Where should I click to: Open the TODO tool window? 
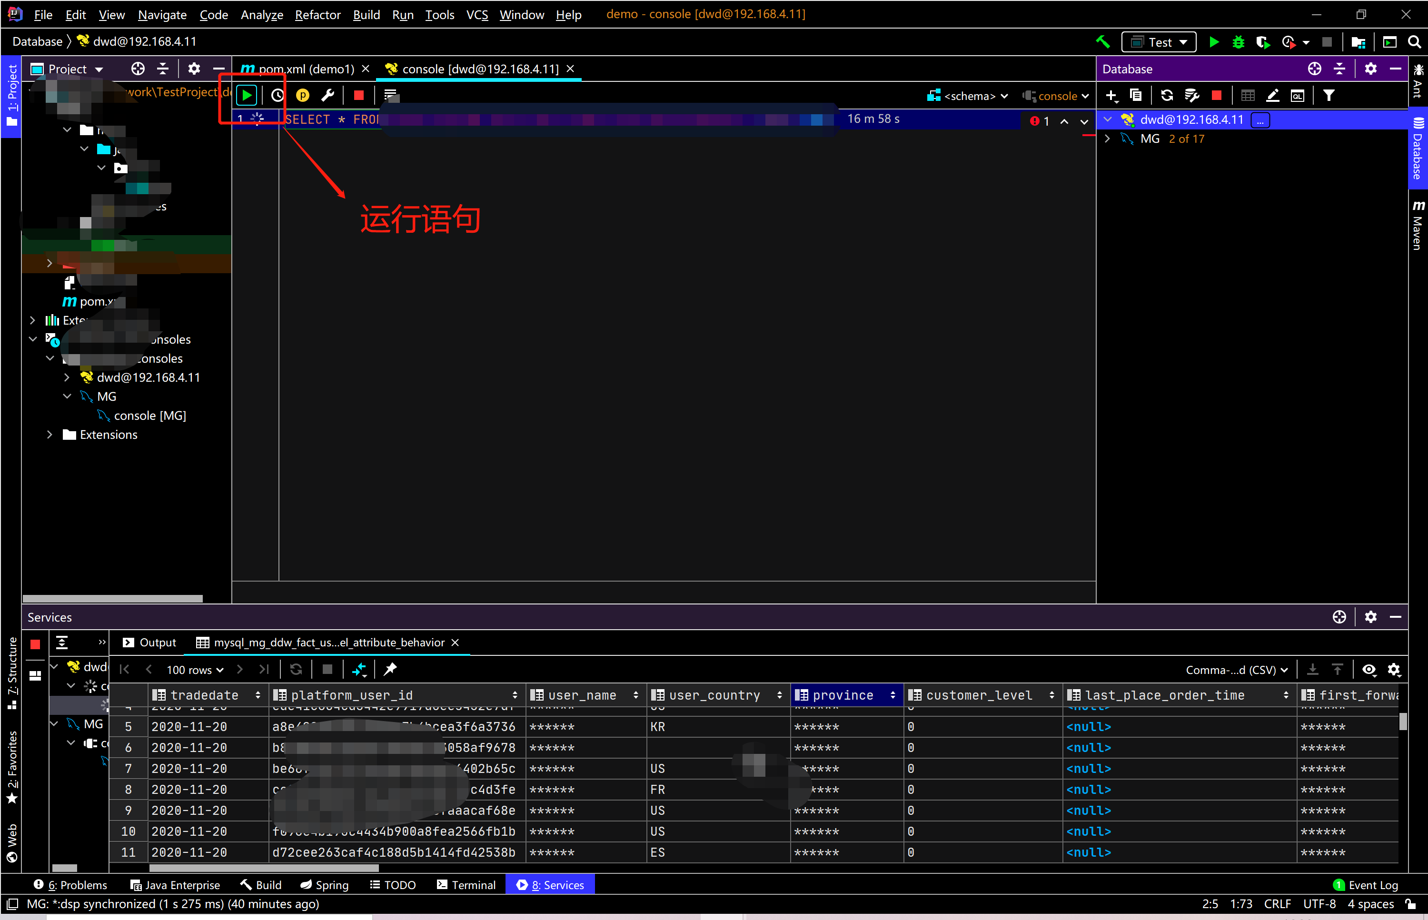[x=393, y=885]
